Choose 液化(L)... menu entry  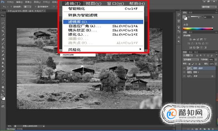pos(103,34)
